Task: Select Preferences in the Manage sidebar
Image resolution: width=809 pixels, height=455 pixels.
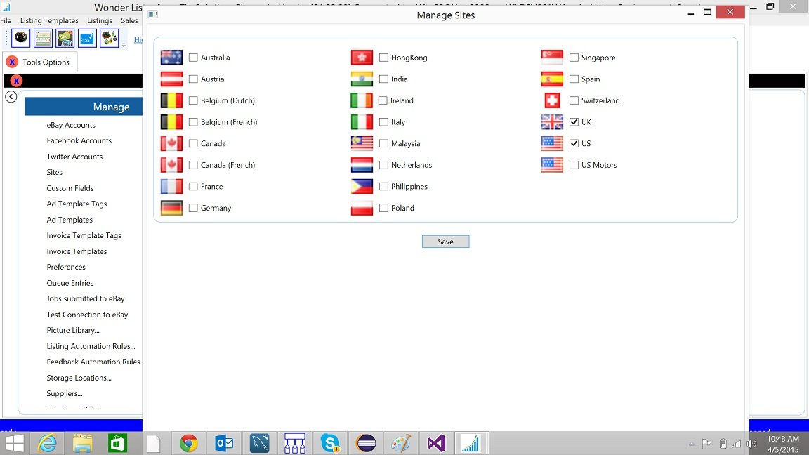Action: [66, 267]
